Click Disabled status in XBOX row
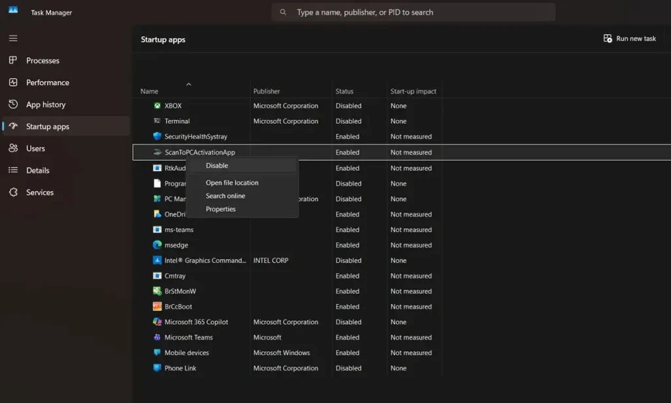Viewport: 671px width, 403px height. pos(349,106)
